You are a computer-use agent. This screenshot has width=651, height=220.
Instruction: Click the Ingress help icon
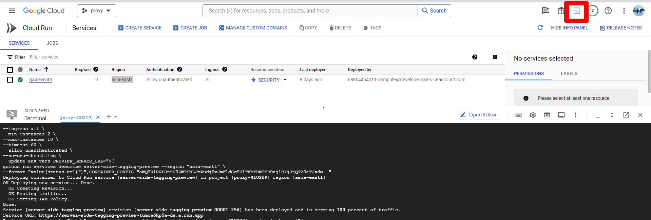225,69
